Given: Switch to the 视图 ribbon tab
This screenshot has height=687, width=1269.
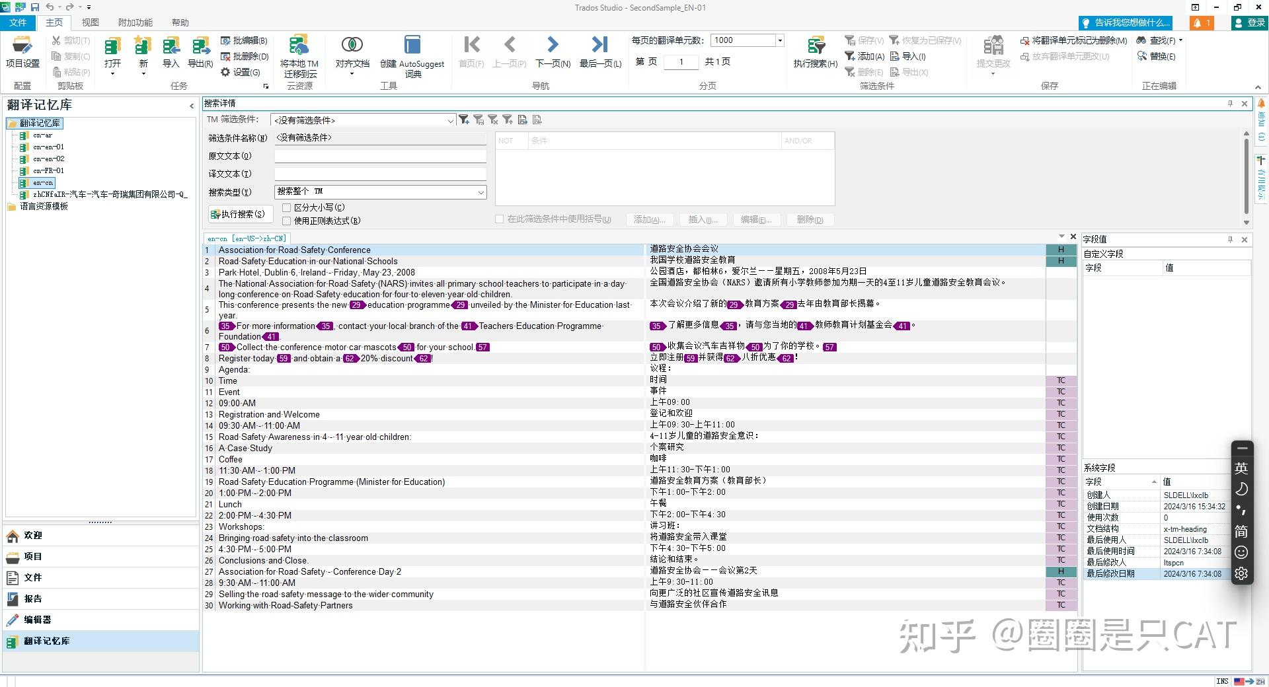Looking at the screenshot, I should (90, 22).
